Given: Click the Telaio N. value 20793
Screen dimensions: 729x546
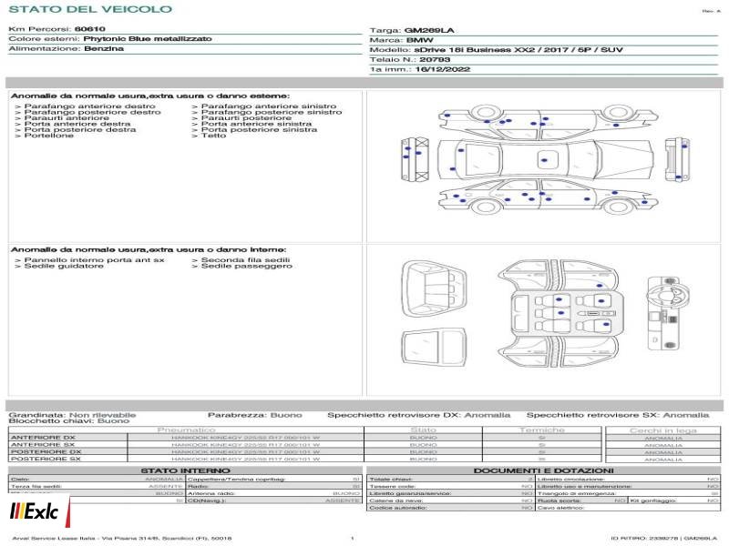Looking at the screenshot, I should point(435,59).
